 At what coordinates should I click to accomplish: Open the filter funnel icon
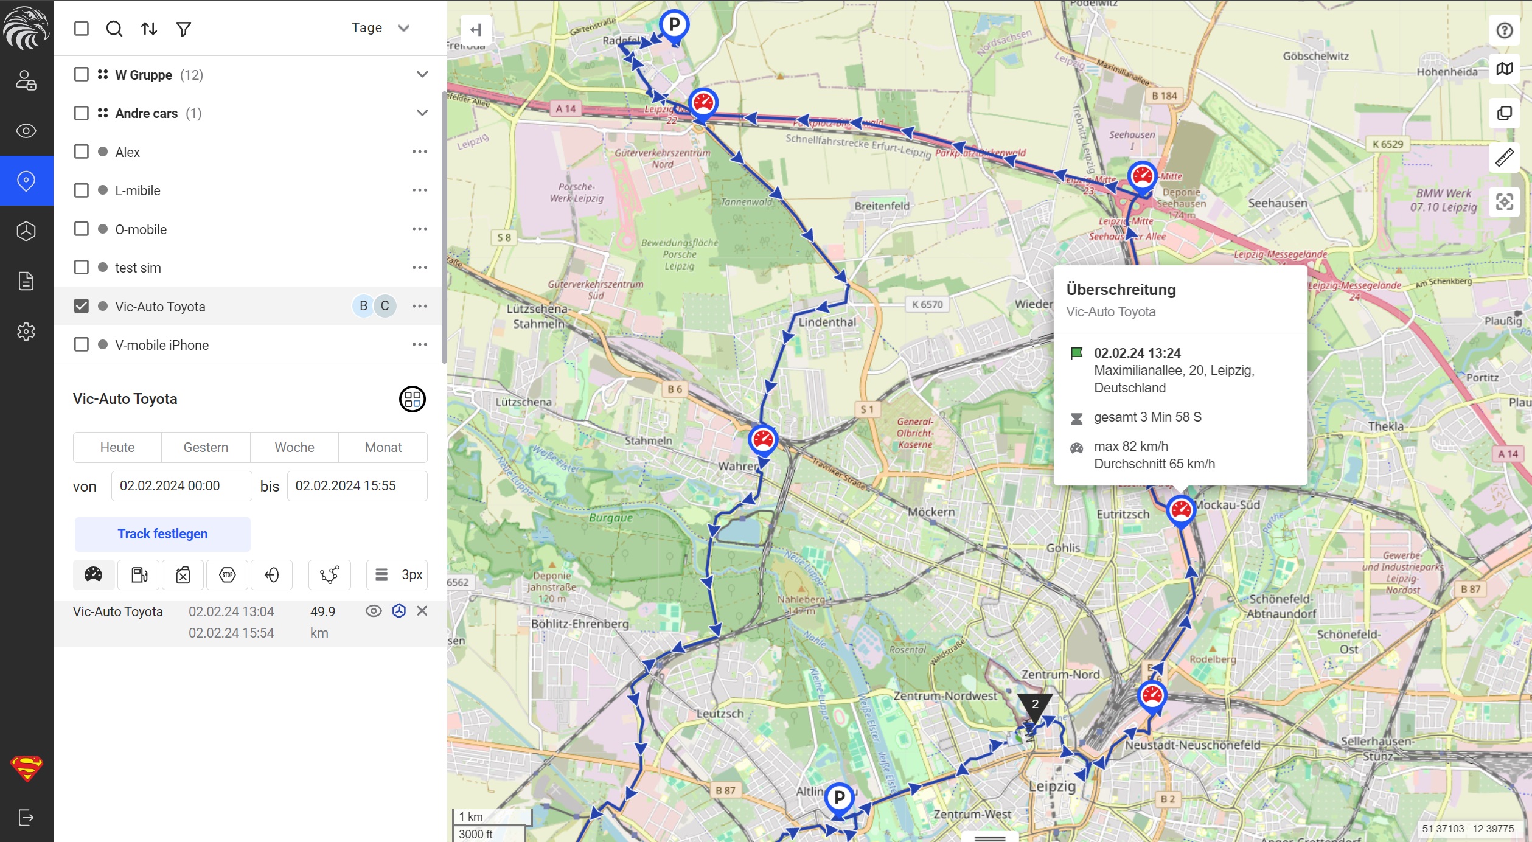[x=184, y=29]
